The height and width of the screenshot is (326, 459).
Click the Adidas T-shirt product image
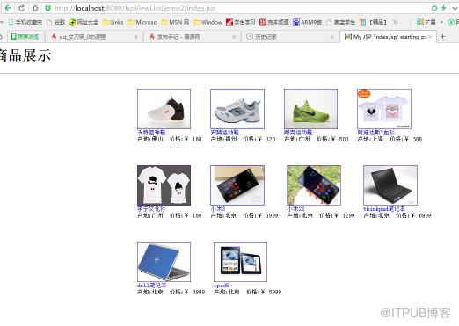(x=384, y=109)
